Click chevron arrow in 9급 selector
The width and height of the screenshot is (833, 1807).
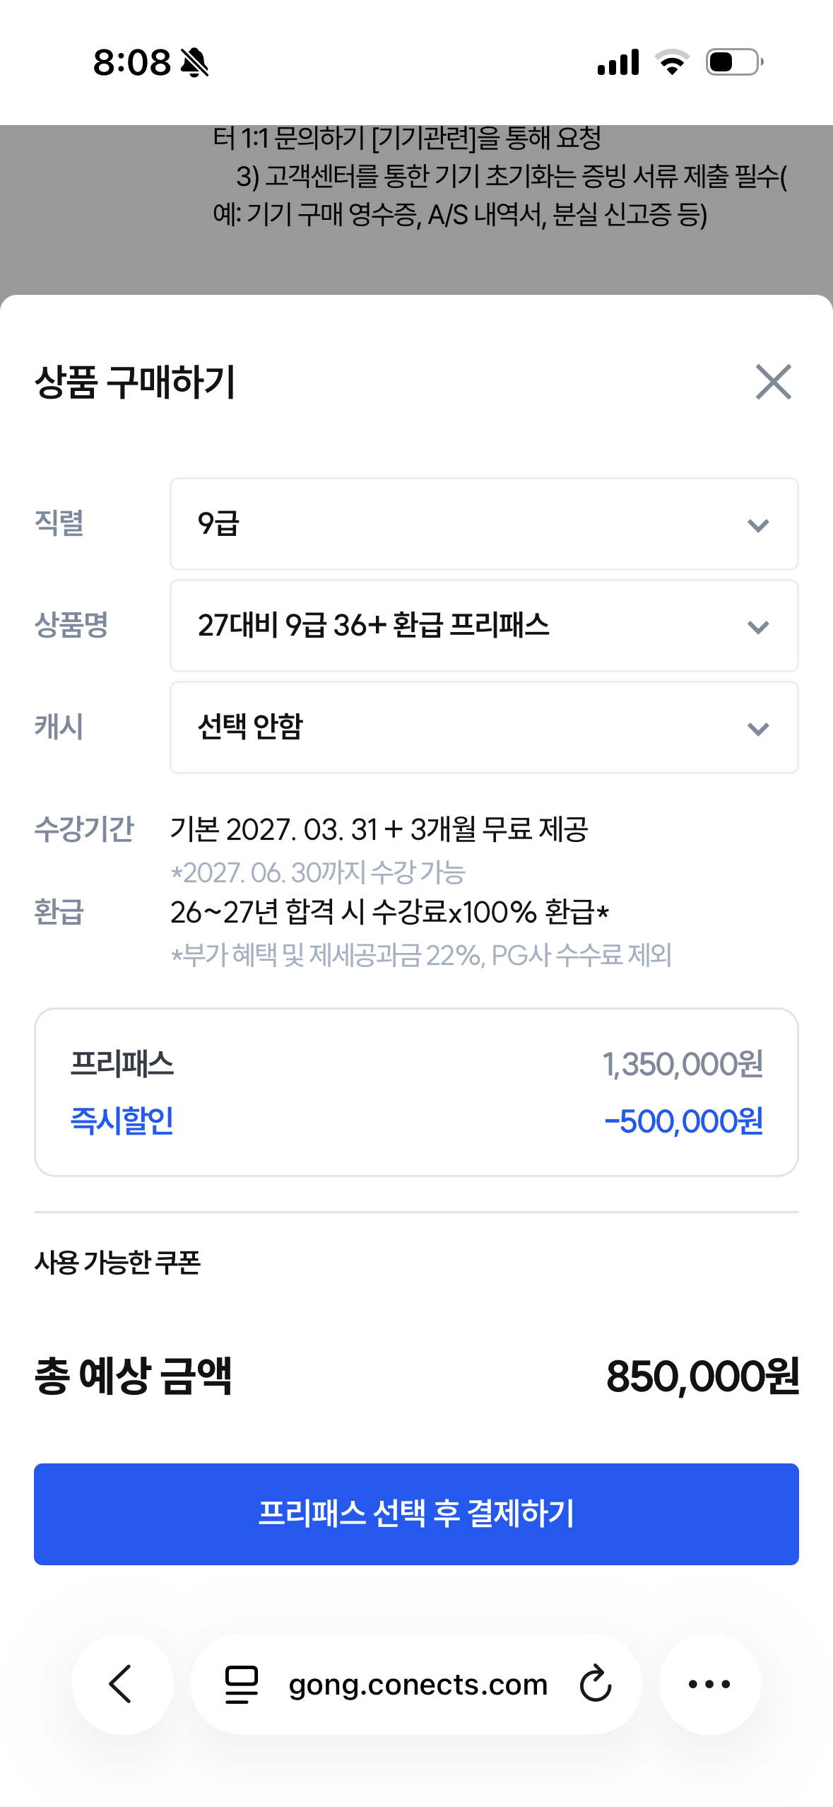757,525
